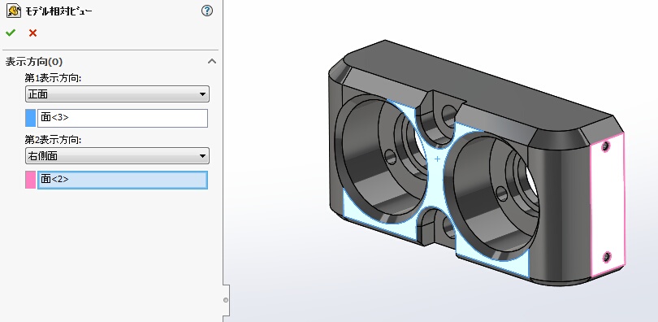Open the 右側面 second direction dropdown
Image resolution: width=658 pixels, height=322 pixels.
(117, 156)
